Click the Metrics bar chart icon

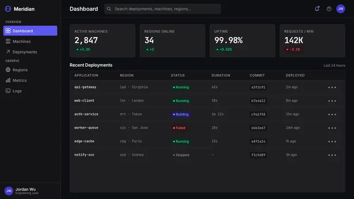(x=8, y=80)
